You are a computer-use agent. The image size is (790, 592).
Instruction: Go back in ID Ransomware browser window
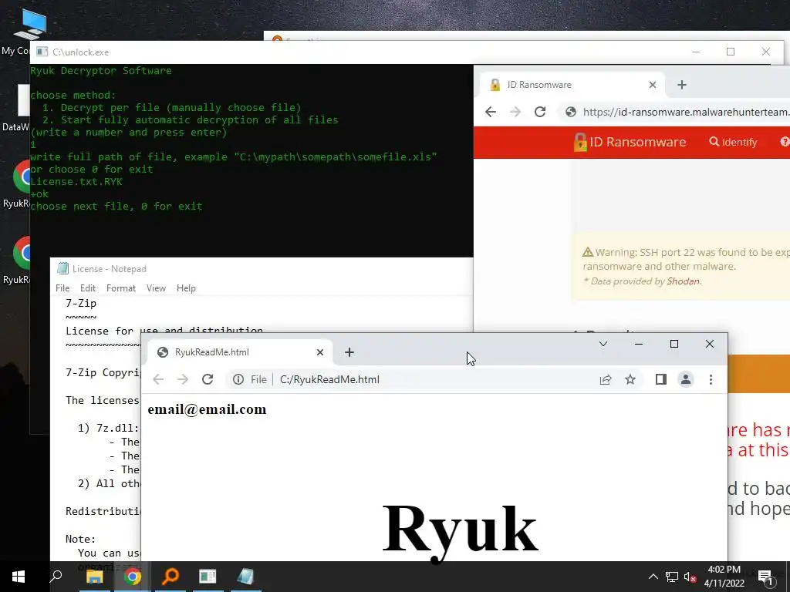tap(491, 112)
